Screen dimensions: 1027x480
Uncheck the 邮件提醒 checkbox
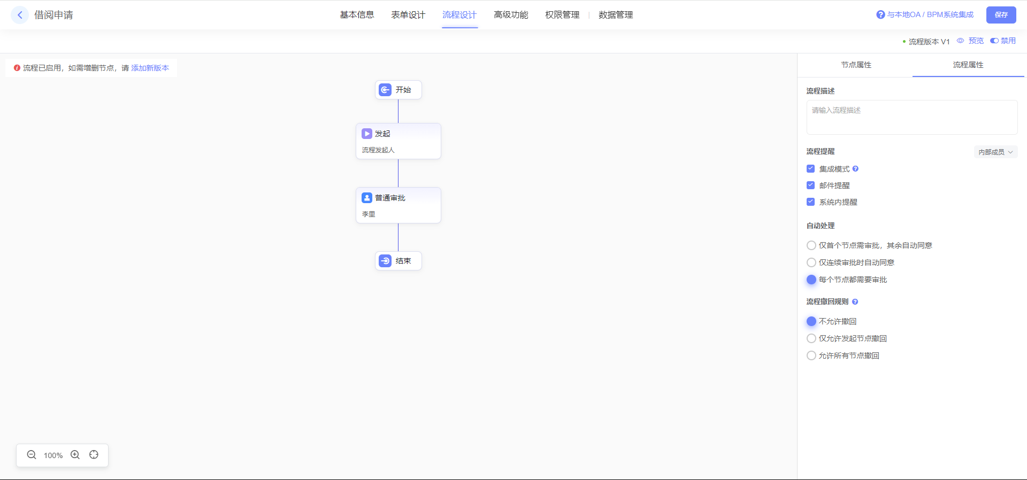pyautogui.click(x=810, y=185)
